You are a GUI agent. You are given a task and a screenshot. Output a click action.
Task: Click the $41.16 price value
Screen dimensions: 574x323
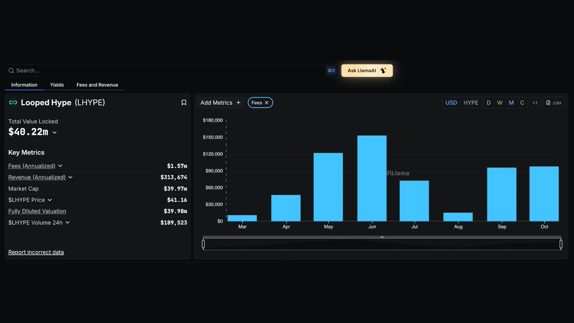(x=177, y=200)
